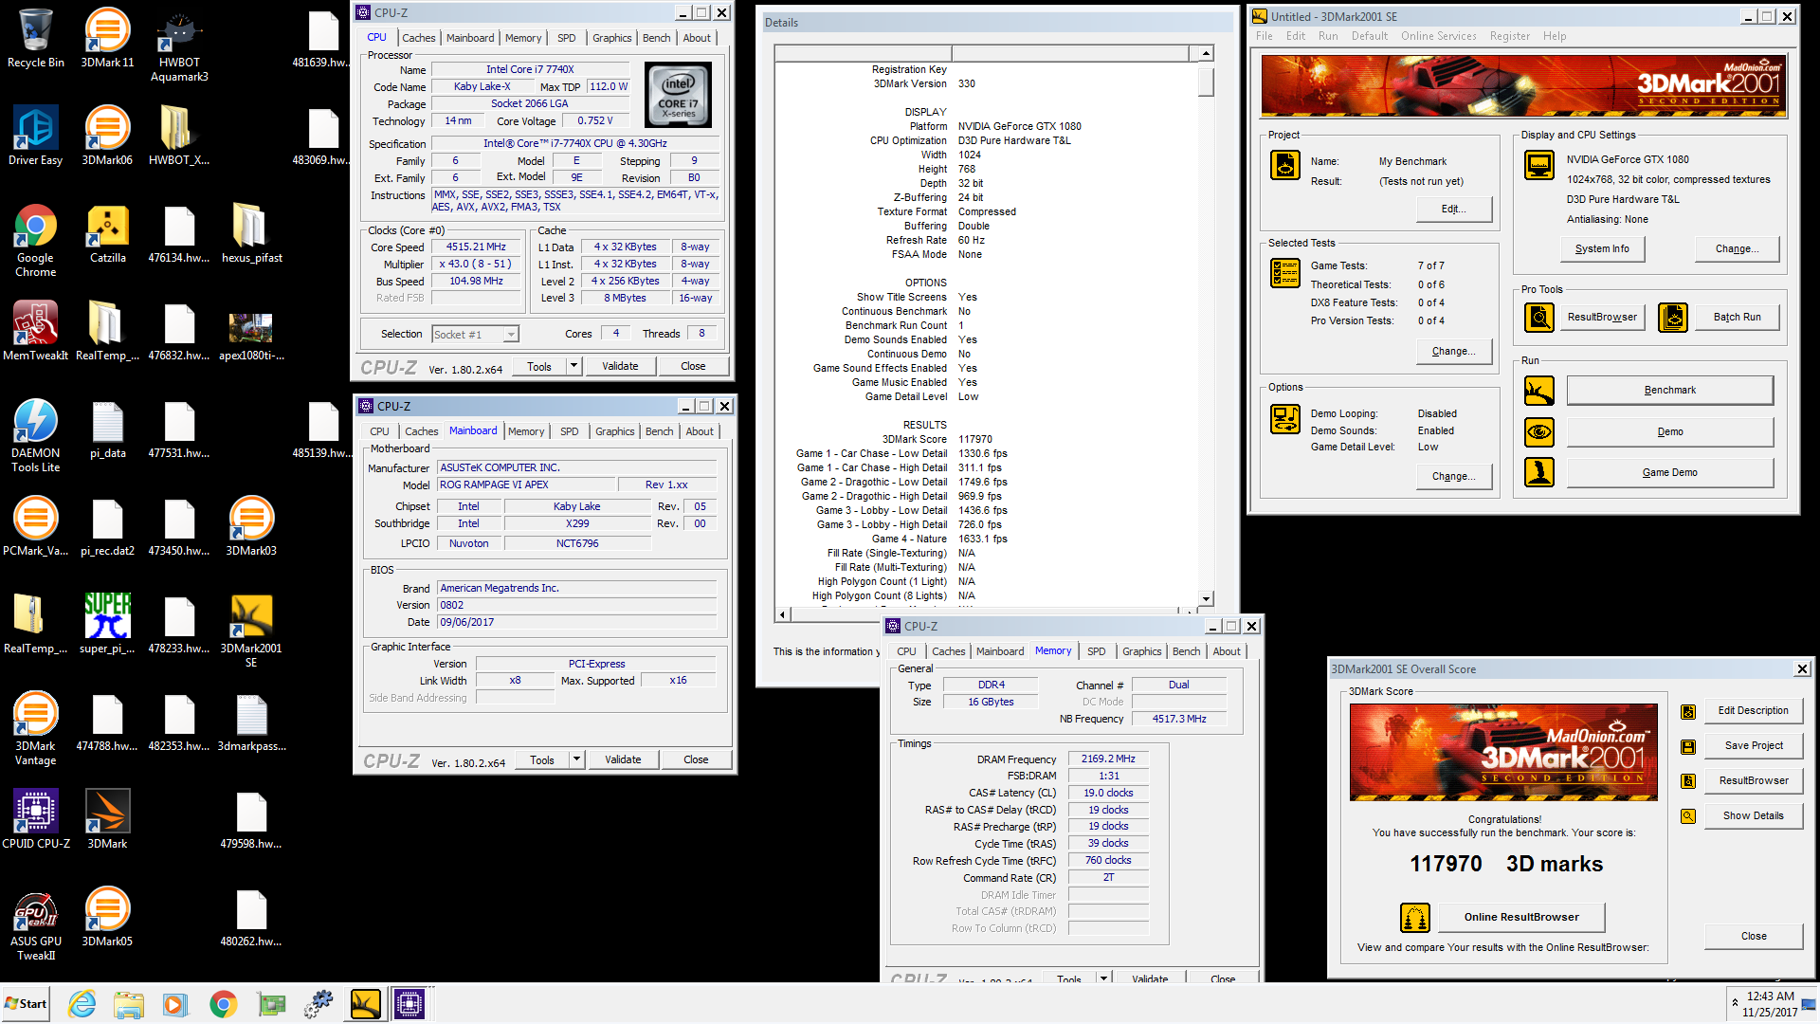Open 3DMark06 desktop shortcut
This screenshot has width=1820, height=1024.
[x=107, y=136]
